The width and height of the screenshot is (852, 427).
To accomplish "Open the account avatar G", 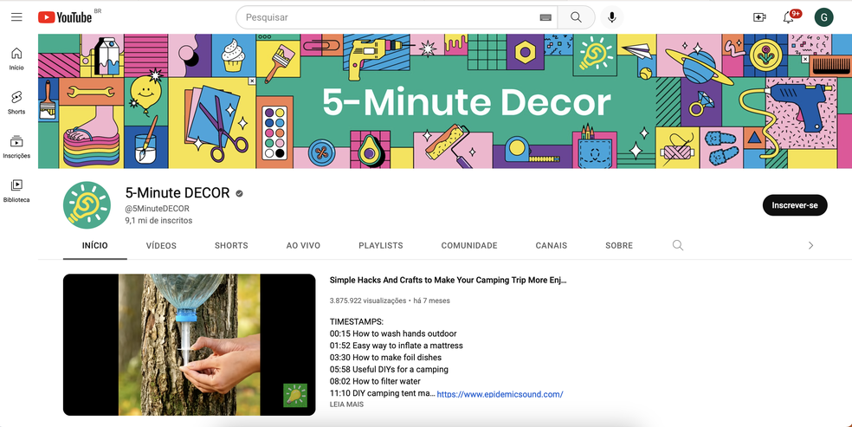I will tap(823, 17).
